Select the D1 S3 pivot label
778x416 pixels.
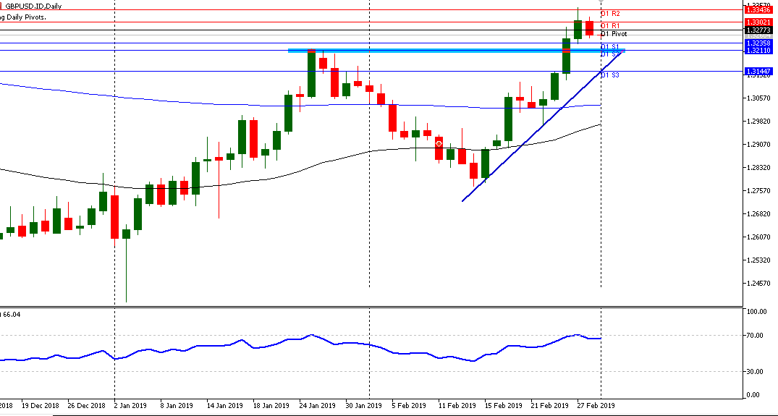pyautogui.click(x=610, y=75)
